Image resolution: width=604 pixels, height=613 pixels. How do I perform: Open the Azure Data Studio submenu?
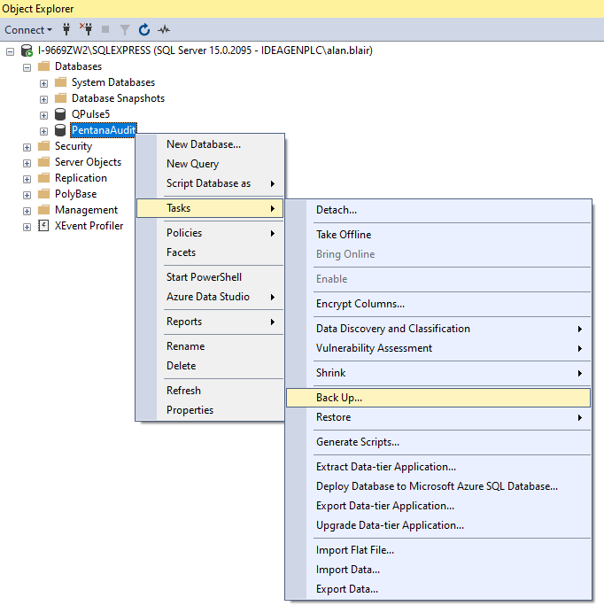pyautogui.click(x=210, y=297)
